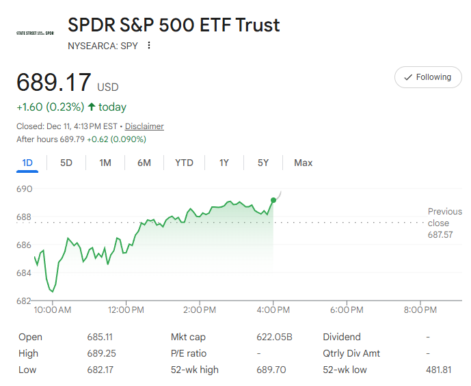
Task: Select the 1D chart range tab
Action: coord(28,163)
